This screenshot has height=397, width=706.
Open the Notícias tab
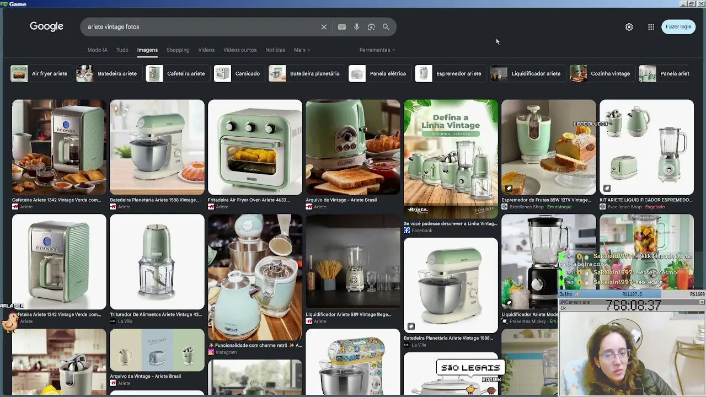[275, 50]
